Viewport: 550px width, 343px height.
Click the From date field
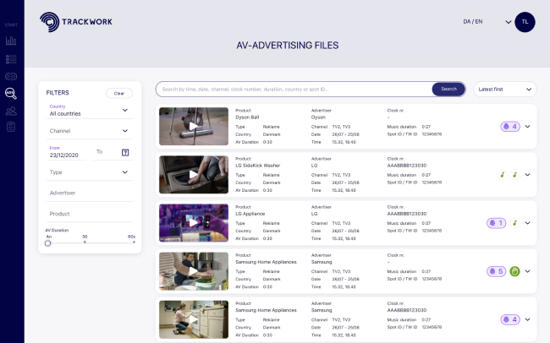(66, 152)
